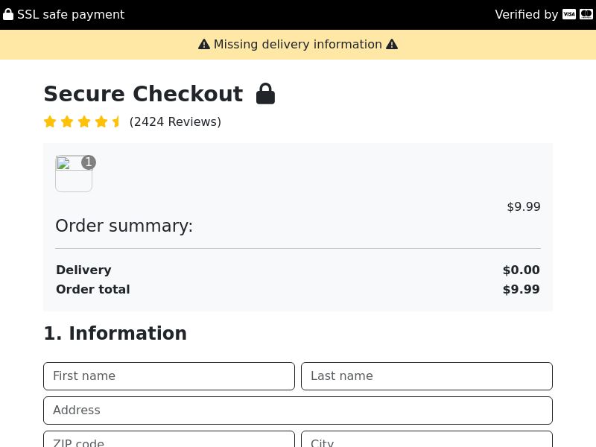596x447 pixels.
Task: Click the SSL safe payment text
Action: [71, 14]
